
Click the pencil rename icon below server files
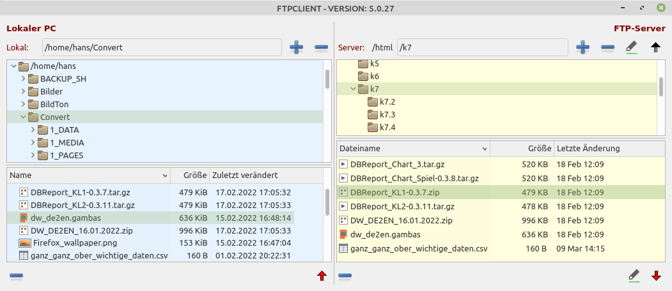633,276
